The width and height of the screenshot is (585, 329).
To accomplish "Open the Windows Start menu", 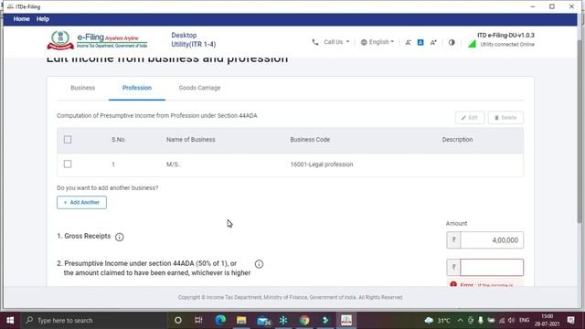I will point(10,320).
